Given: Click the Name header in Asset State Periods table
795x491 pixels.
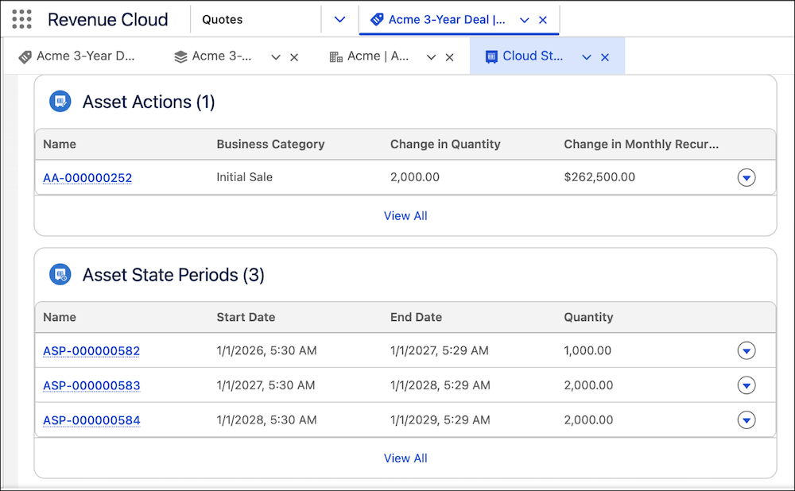Looking at the screenshot, I should coord(60,317).
